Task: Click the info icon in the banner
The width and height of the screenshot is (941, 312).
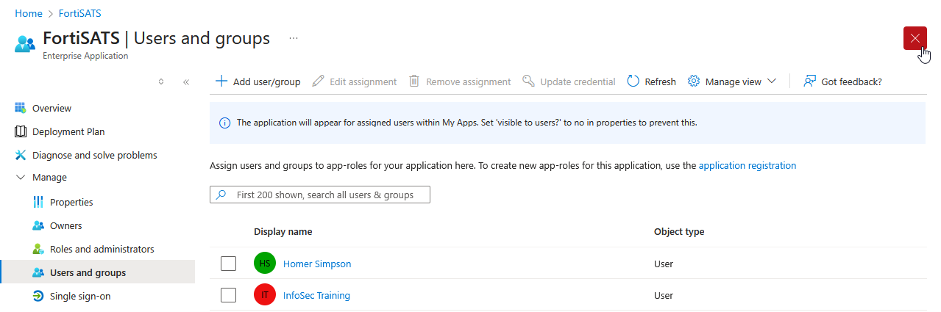Action: [225, 123]
